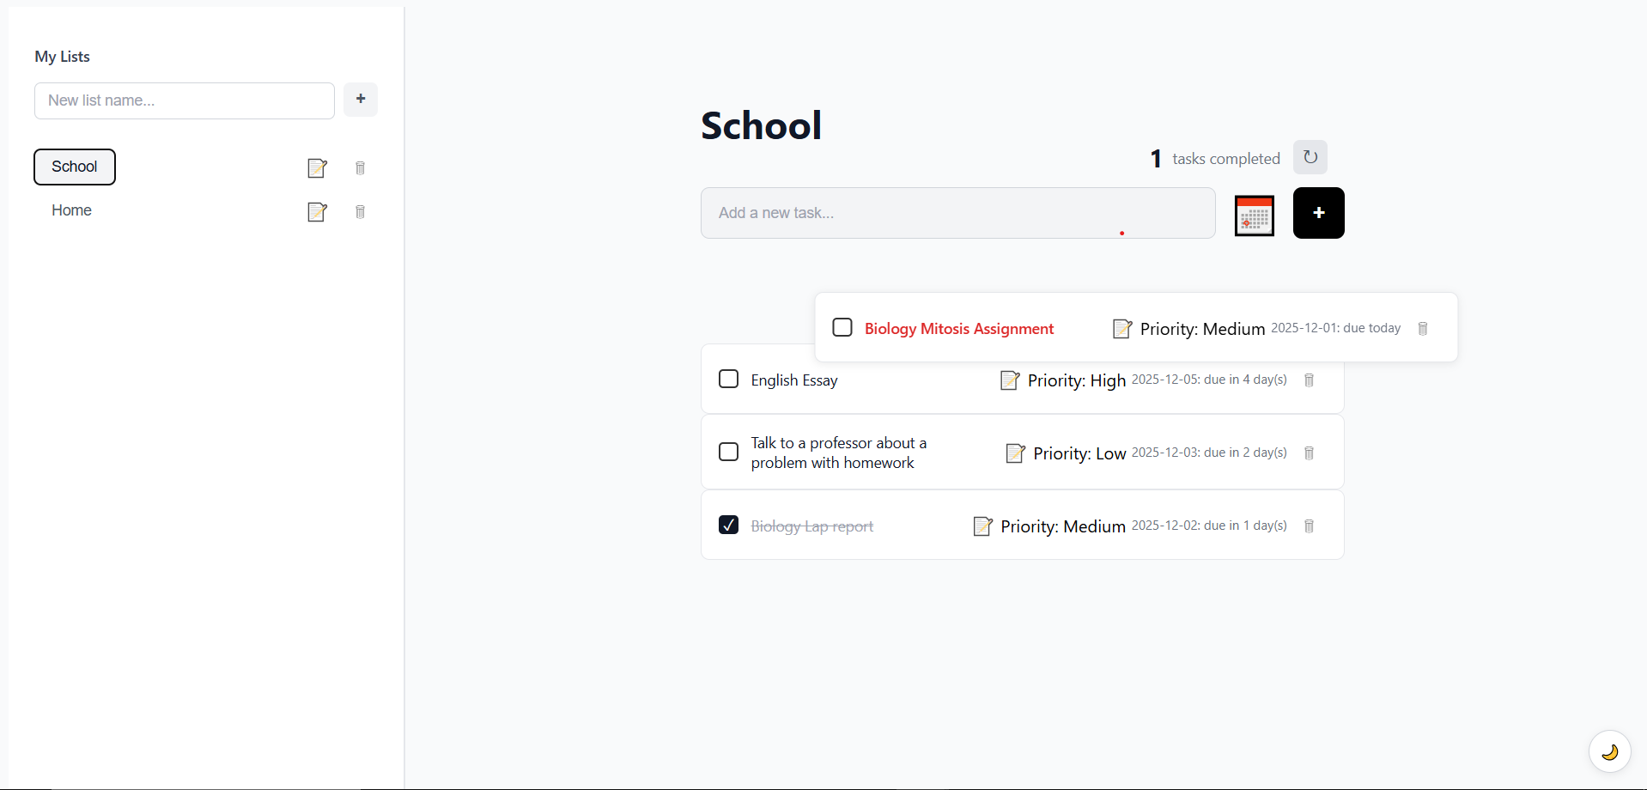Screen dimensions: 1647x790
Task: Remove the Biology Lap report task
Action: click(x=1310, y=526)
